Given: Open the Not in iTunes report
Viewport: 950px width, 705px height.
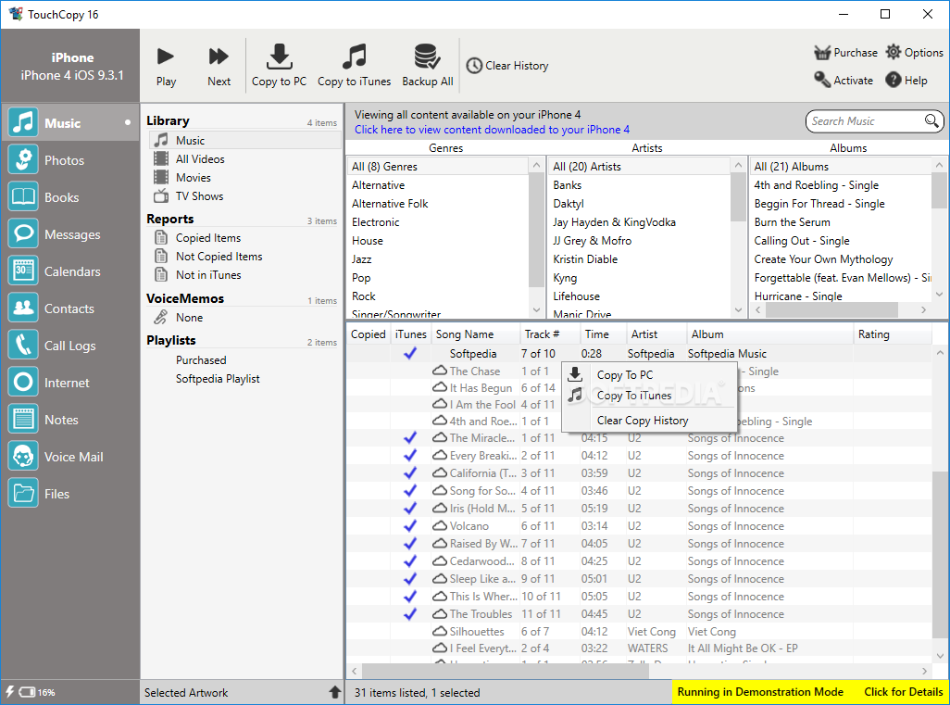Looking at the screenshot, I should 244,274.
